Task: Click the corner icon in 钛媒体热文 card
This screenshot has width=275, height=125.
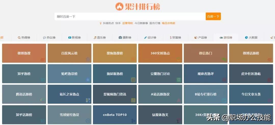Action: [179, 121]
